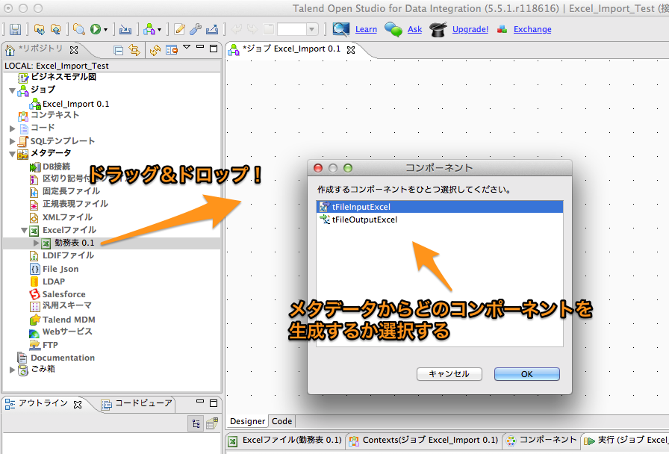Collapse all in the repository panel

click(119, 50)
